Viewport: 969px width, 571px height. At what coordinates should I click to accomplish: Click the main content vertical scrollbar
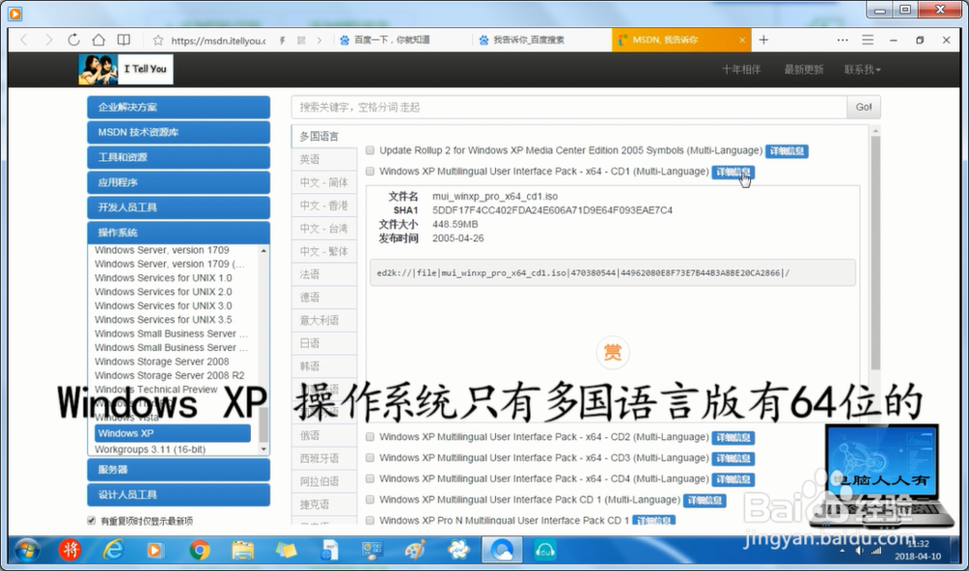875,253
